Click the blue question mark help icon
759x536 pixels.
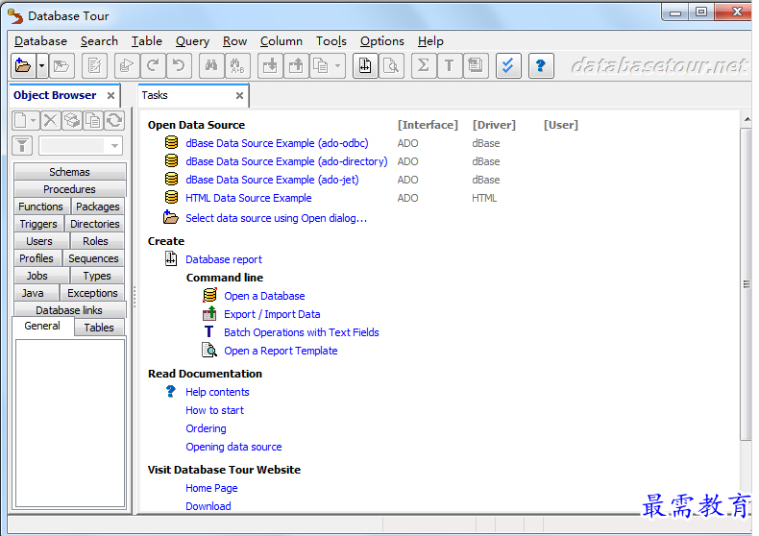click(x=541, y=65)
